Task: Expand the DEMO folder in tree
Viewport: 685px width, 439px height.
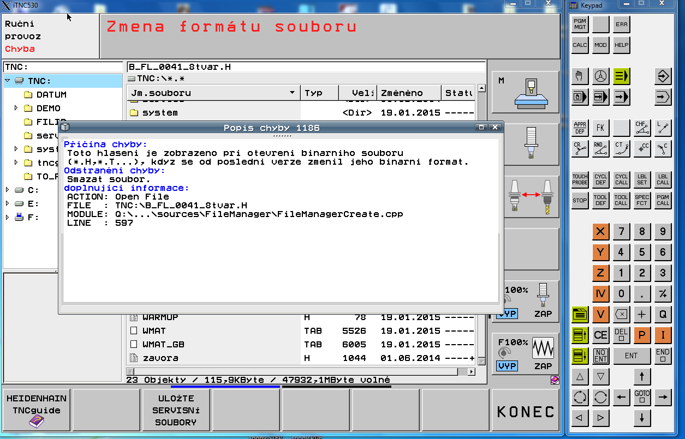Action: 17,108
